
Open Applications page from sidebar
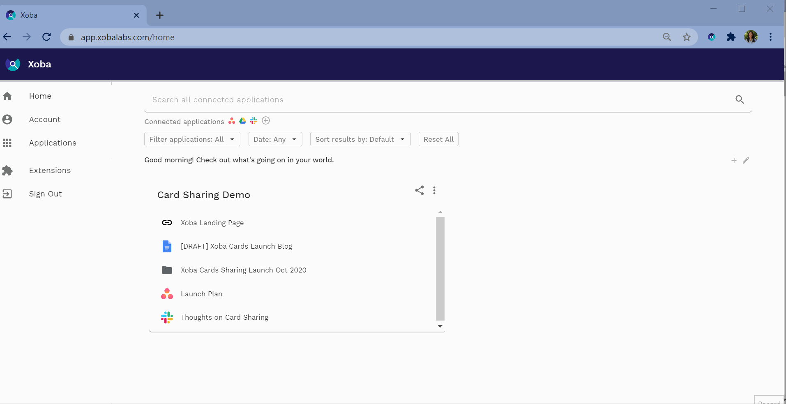point(53,143)
